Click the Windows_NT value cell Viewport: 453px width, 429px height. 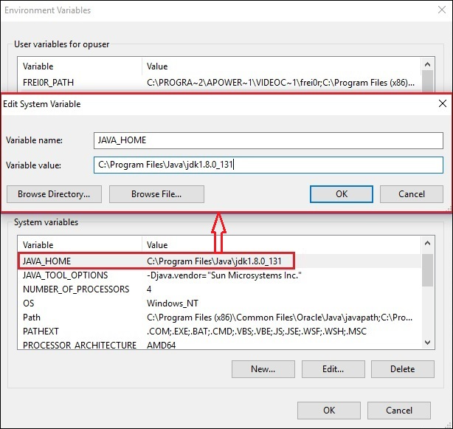(173, 303)
